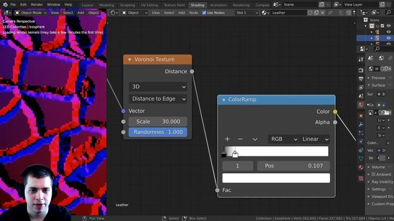Open the white stop color swatch
Screen dimensions: 394x221
[x=276, y=178]
